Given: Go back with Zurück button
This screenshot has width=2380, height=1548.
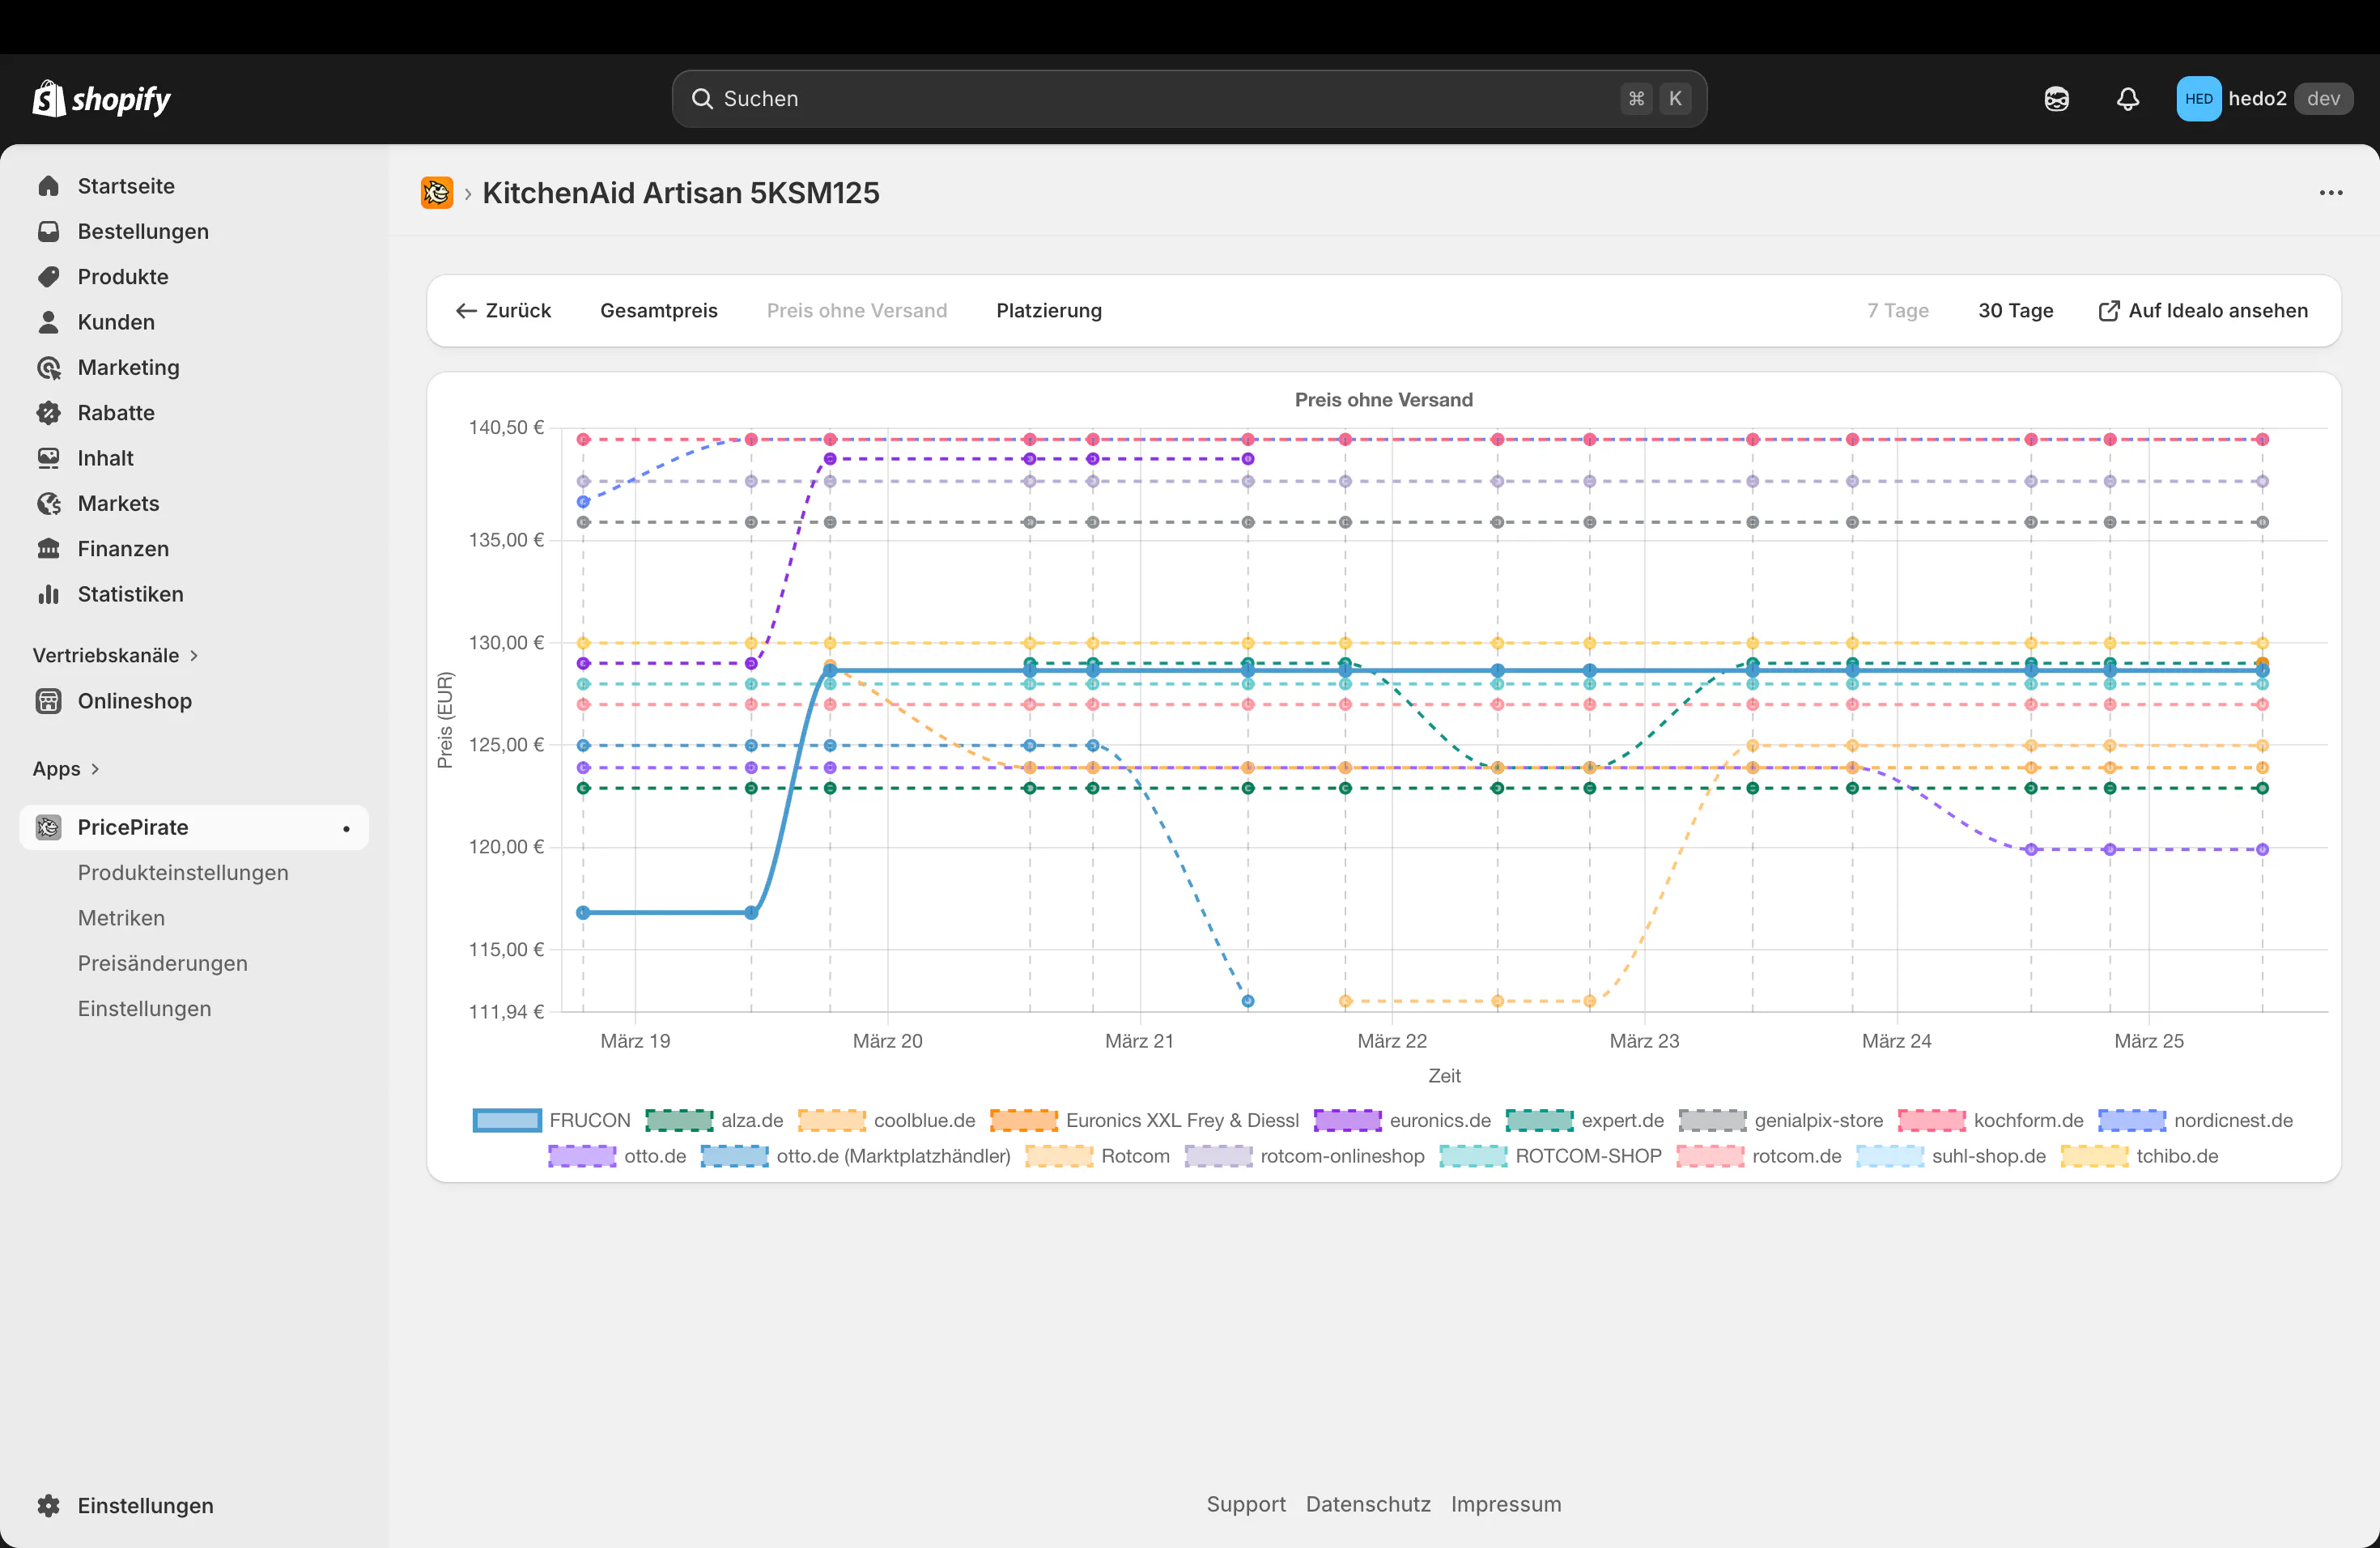Looking at the screenshot, I should click(x=504, y=311).
